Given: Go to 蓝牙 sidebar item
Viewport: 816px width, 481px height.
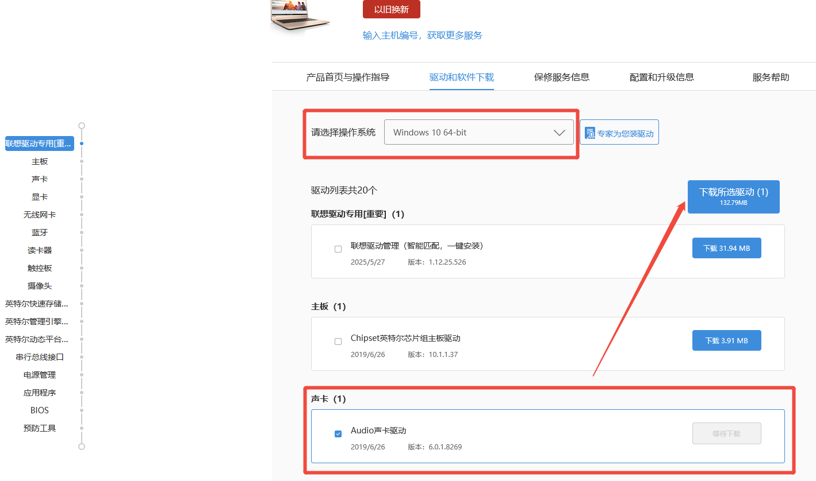Looking at the screenshot, I should point(40,232).
